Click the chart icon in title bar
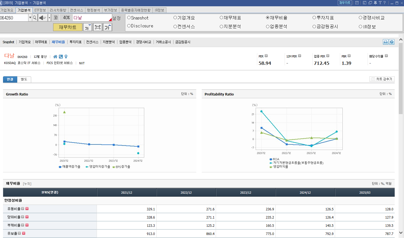Viewport: 404px width, 238px height. point(357,3)
